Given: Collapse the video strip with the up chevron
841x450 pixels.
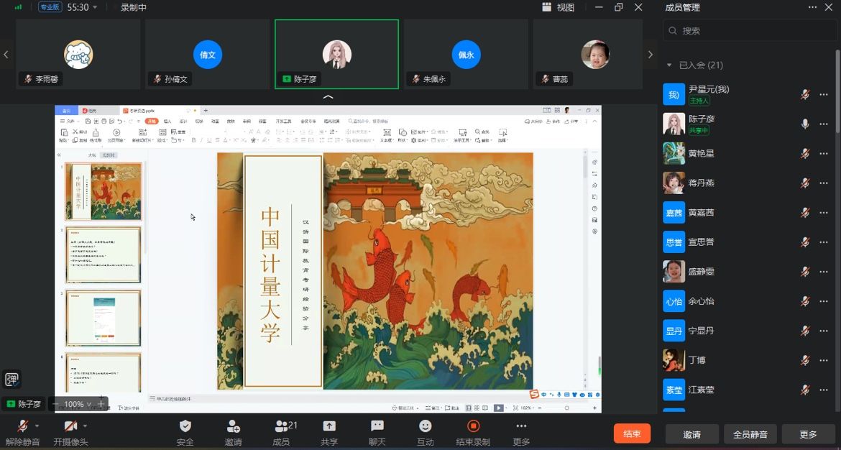Looking at the screenshot, I should click(328, 97).
